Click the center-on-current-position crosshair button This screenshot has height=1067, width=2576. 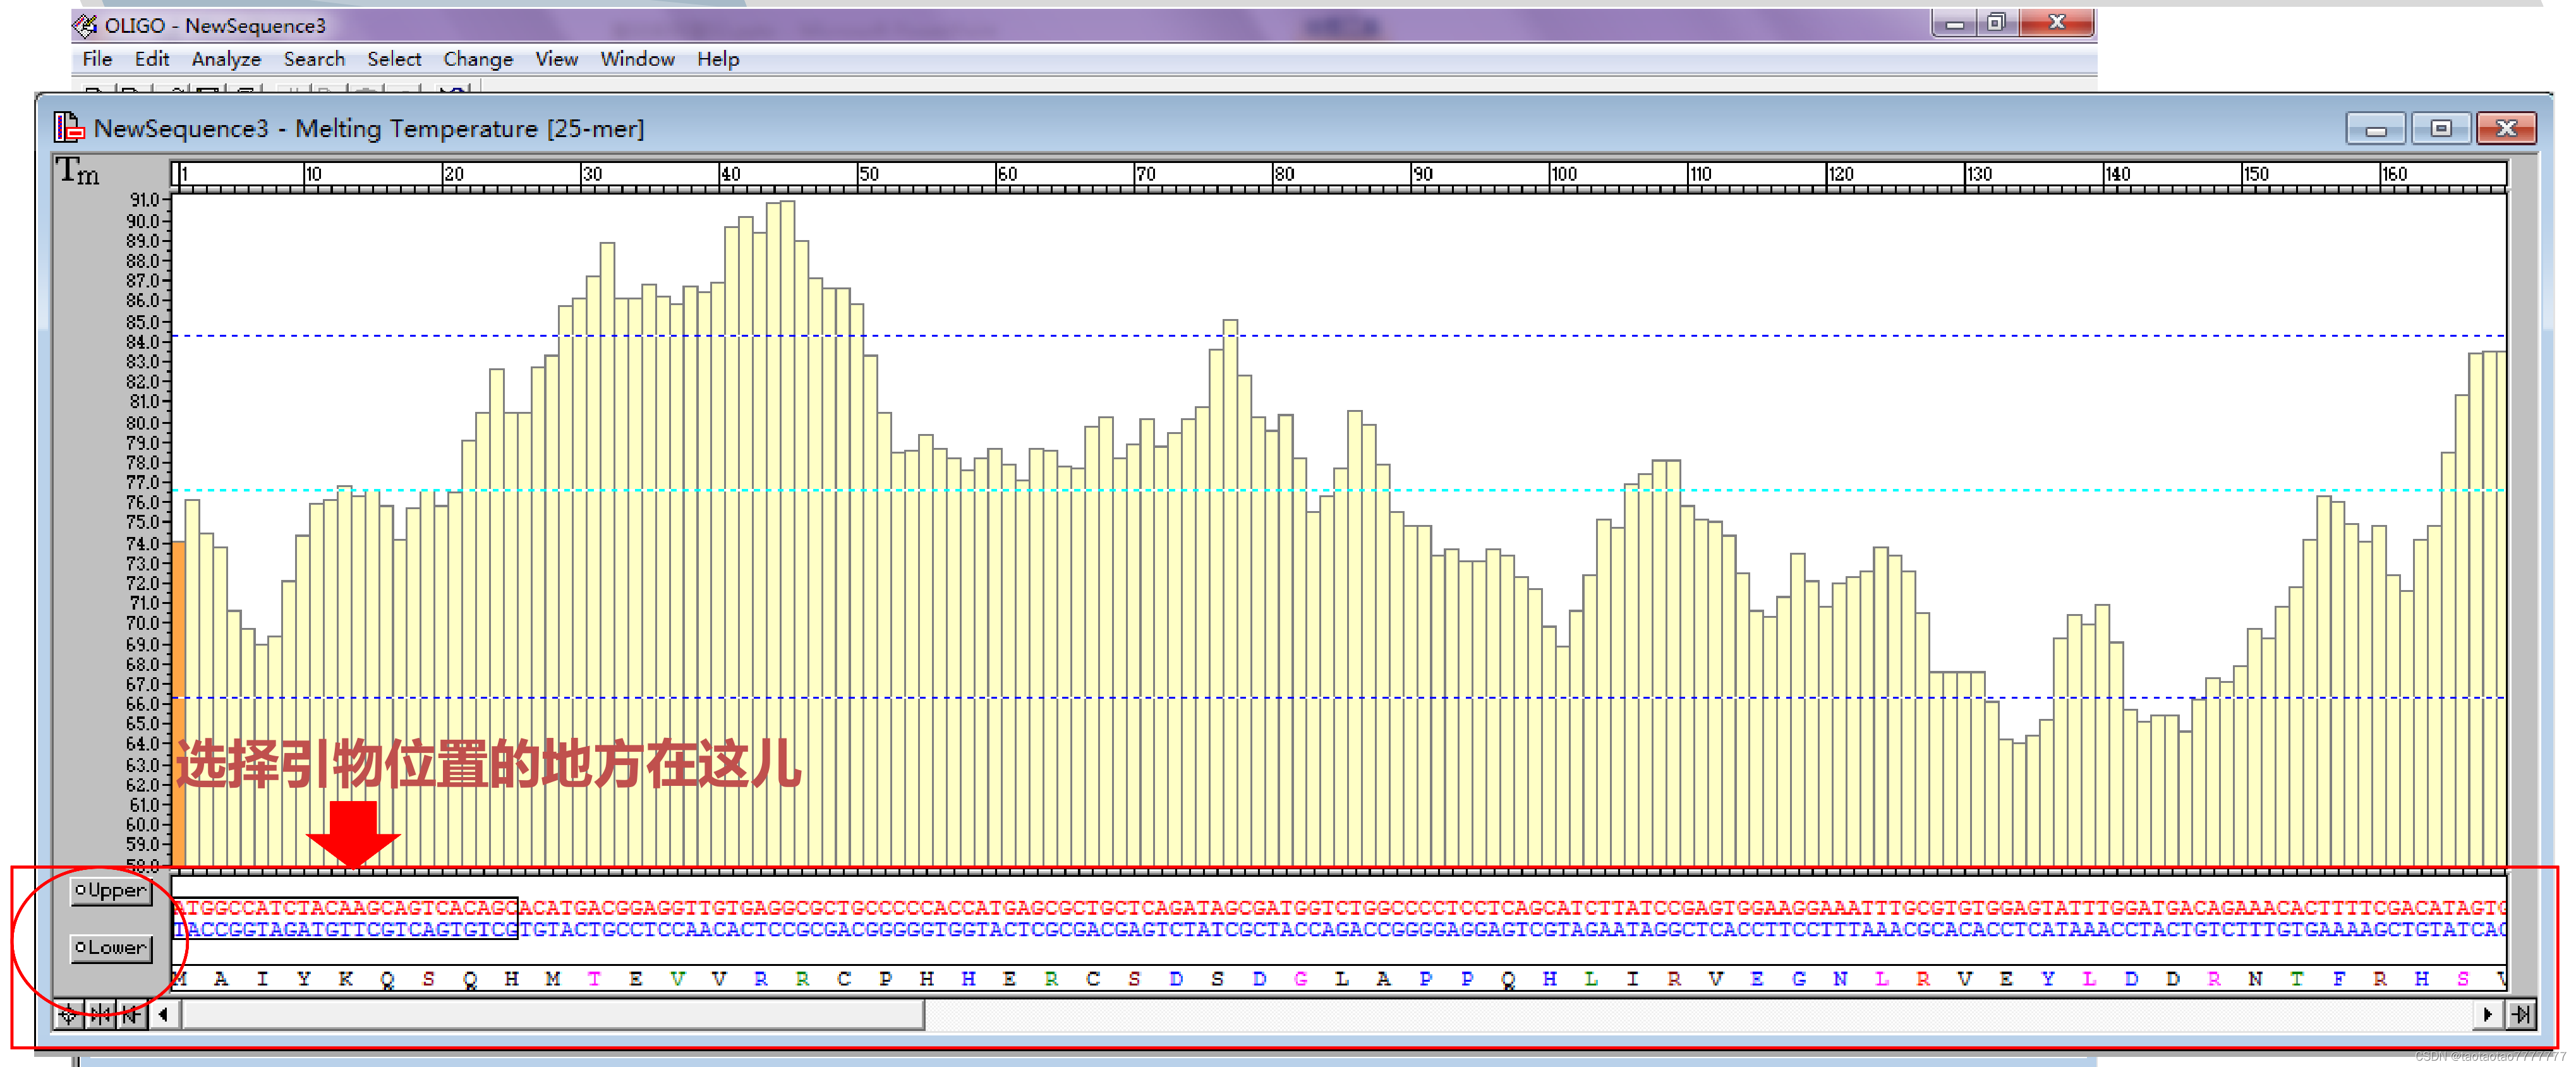pyautogui.click(x=68, y=1015)
